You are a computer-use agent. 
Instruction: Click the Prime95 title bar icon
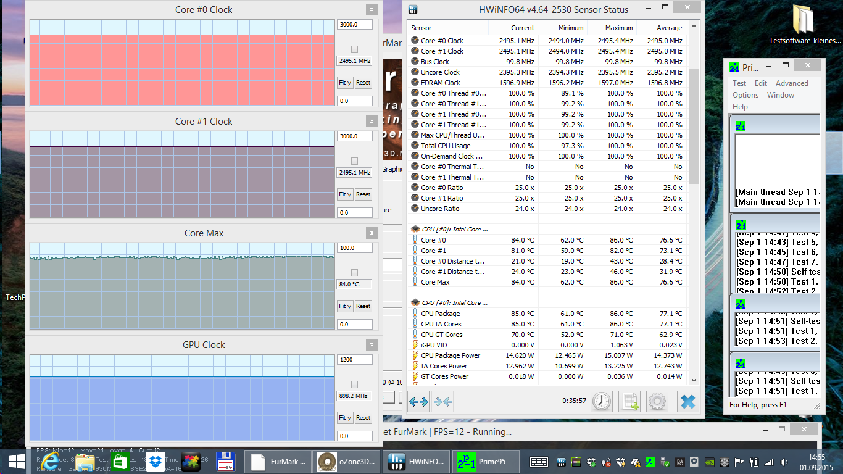coord(734,67)
